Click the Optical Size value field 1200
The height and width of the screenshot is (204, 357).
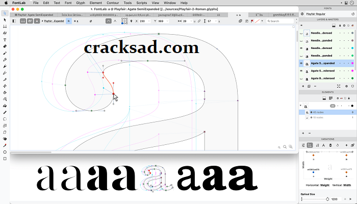coord(336,199)
